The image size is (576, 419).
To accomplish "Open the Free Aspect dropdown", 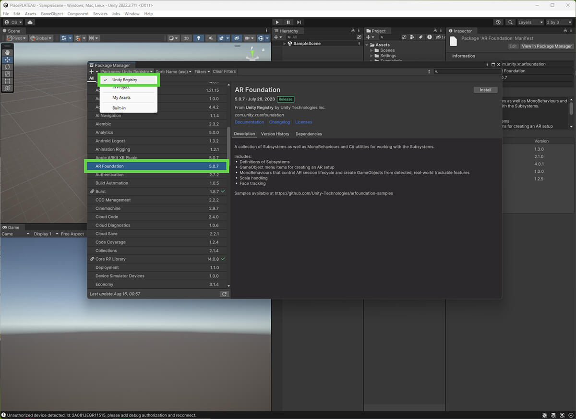I will pyautogui.click(x=72, y=234).
